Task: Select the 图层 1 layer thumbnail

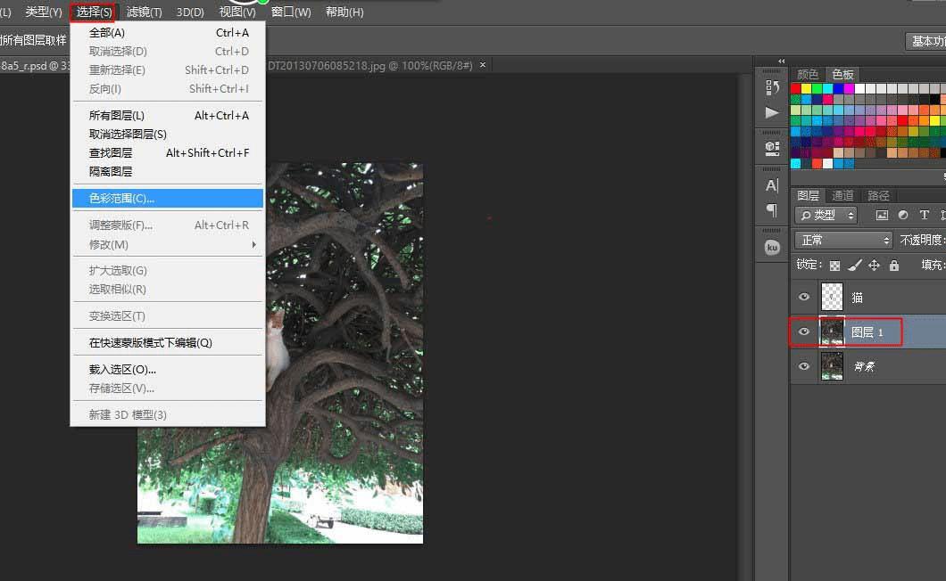Action: pos(832,332)
